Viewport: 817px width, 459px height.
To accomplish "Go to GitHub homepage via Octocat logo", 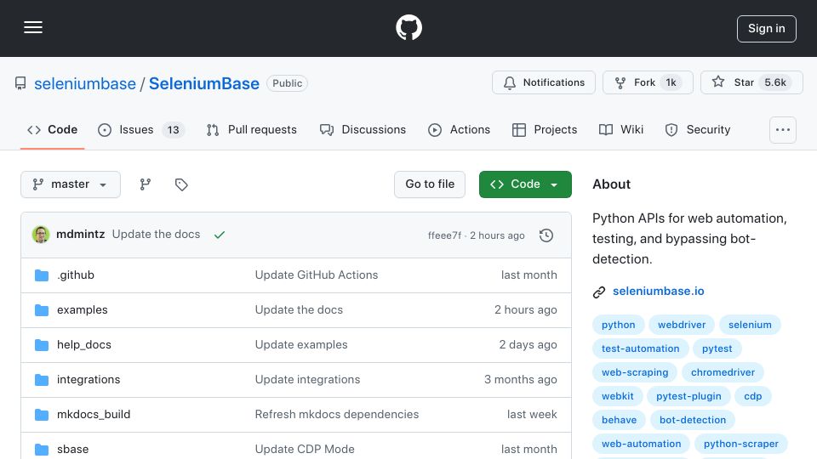I will 408,27.
